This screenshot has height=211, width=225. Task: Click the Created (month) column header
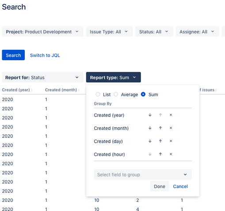[61, 90]
